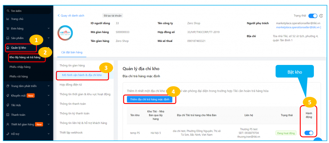Click the Hà Nội 5 table cell
The width and height of the screenshot is (329, 143).
coord(156,133)
